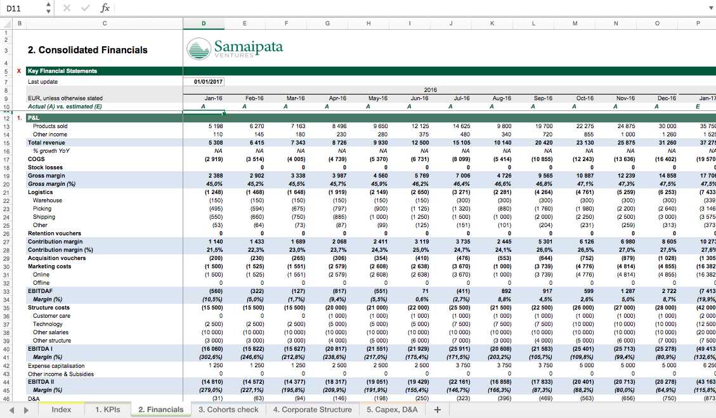Click the 'Warehouse' row label
This screenshot has width=716, height=418.
tap(47, 200)
